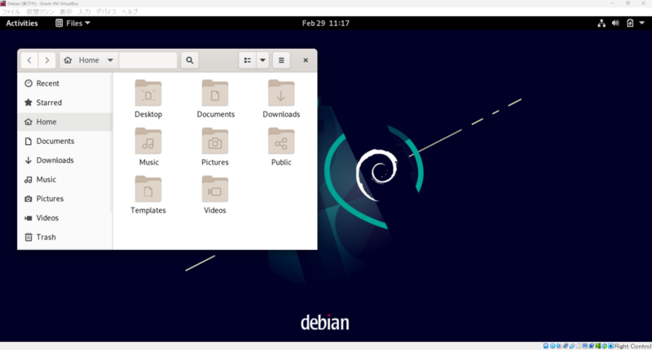This screenshot has height=350, width=652.
Task: Select Home in the sidebar
Action: tap(65, 121)
